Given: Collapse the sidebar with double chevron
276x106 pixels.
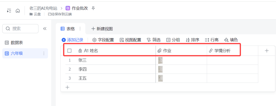Looking at the screenshot, I should (45, 29).
